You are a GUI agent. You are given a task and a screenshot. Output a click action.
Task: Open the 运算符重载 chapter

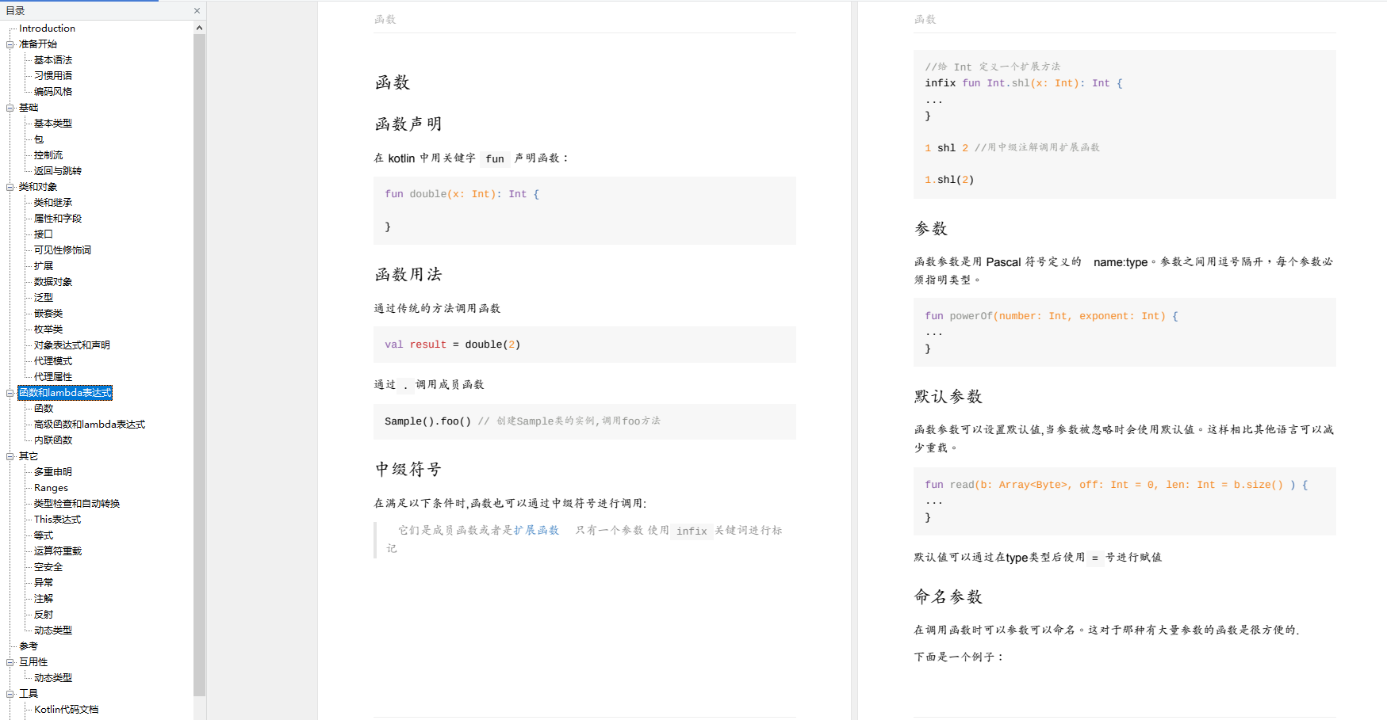[x=58, y=551]
